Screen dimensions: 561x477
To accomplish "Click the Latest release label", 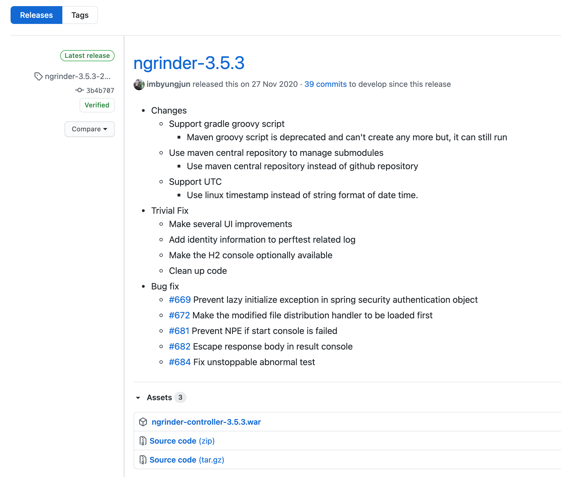I will click(x=87, y=56).
